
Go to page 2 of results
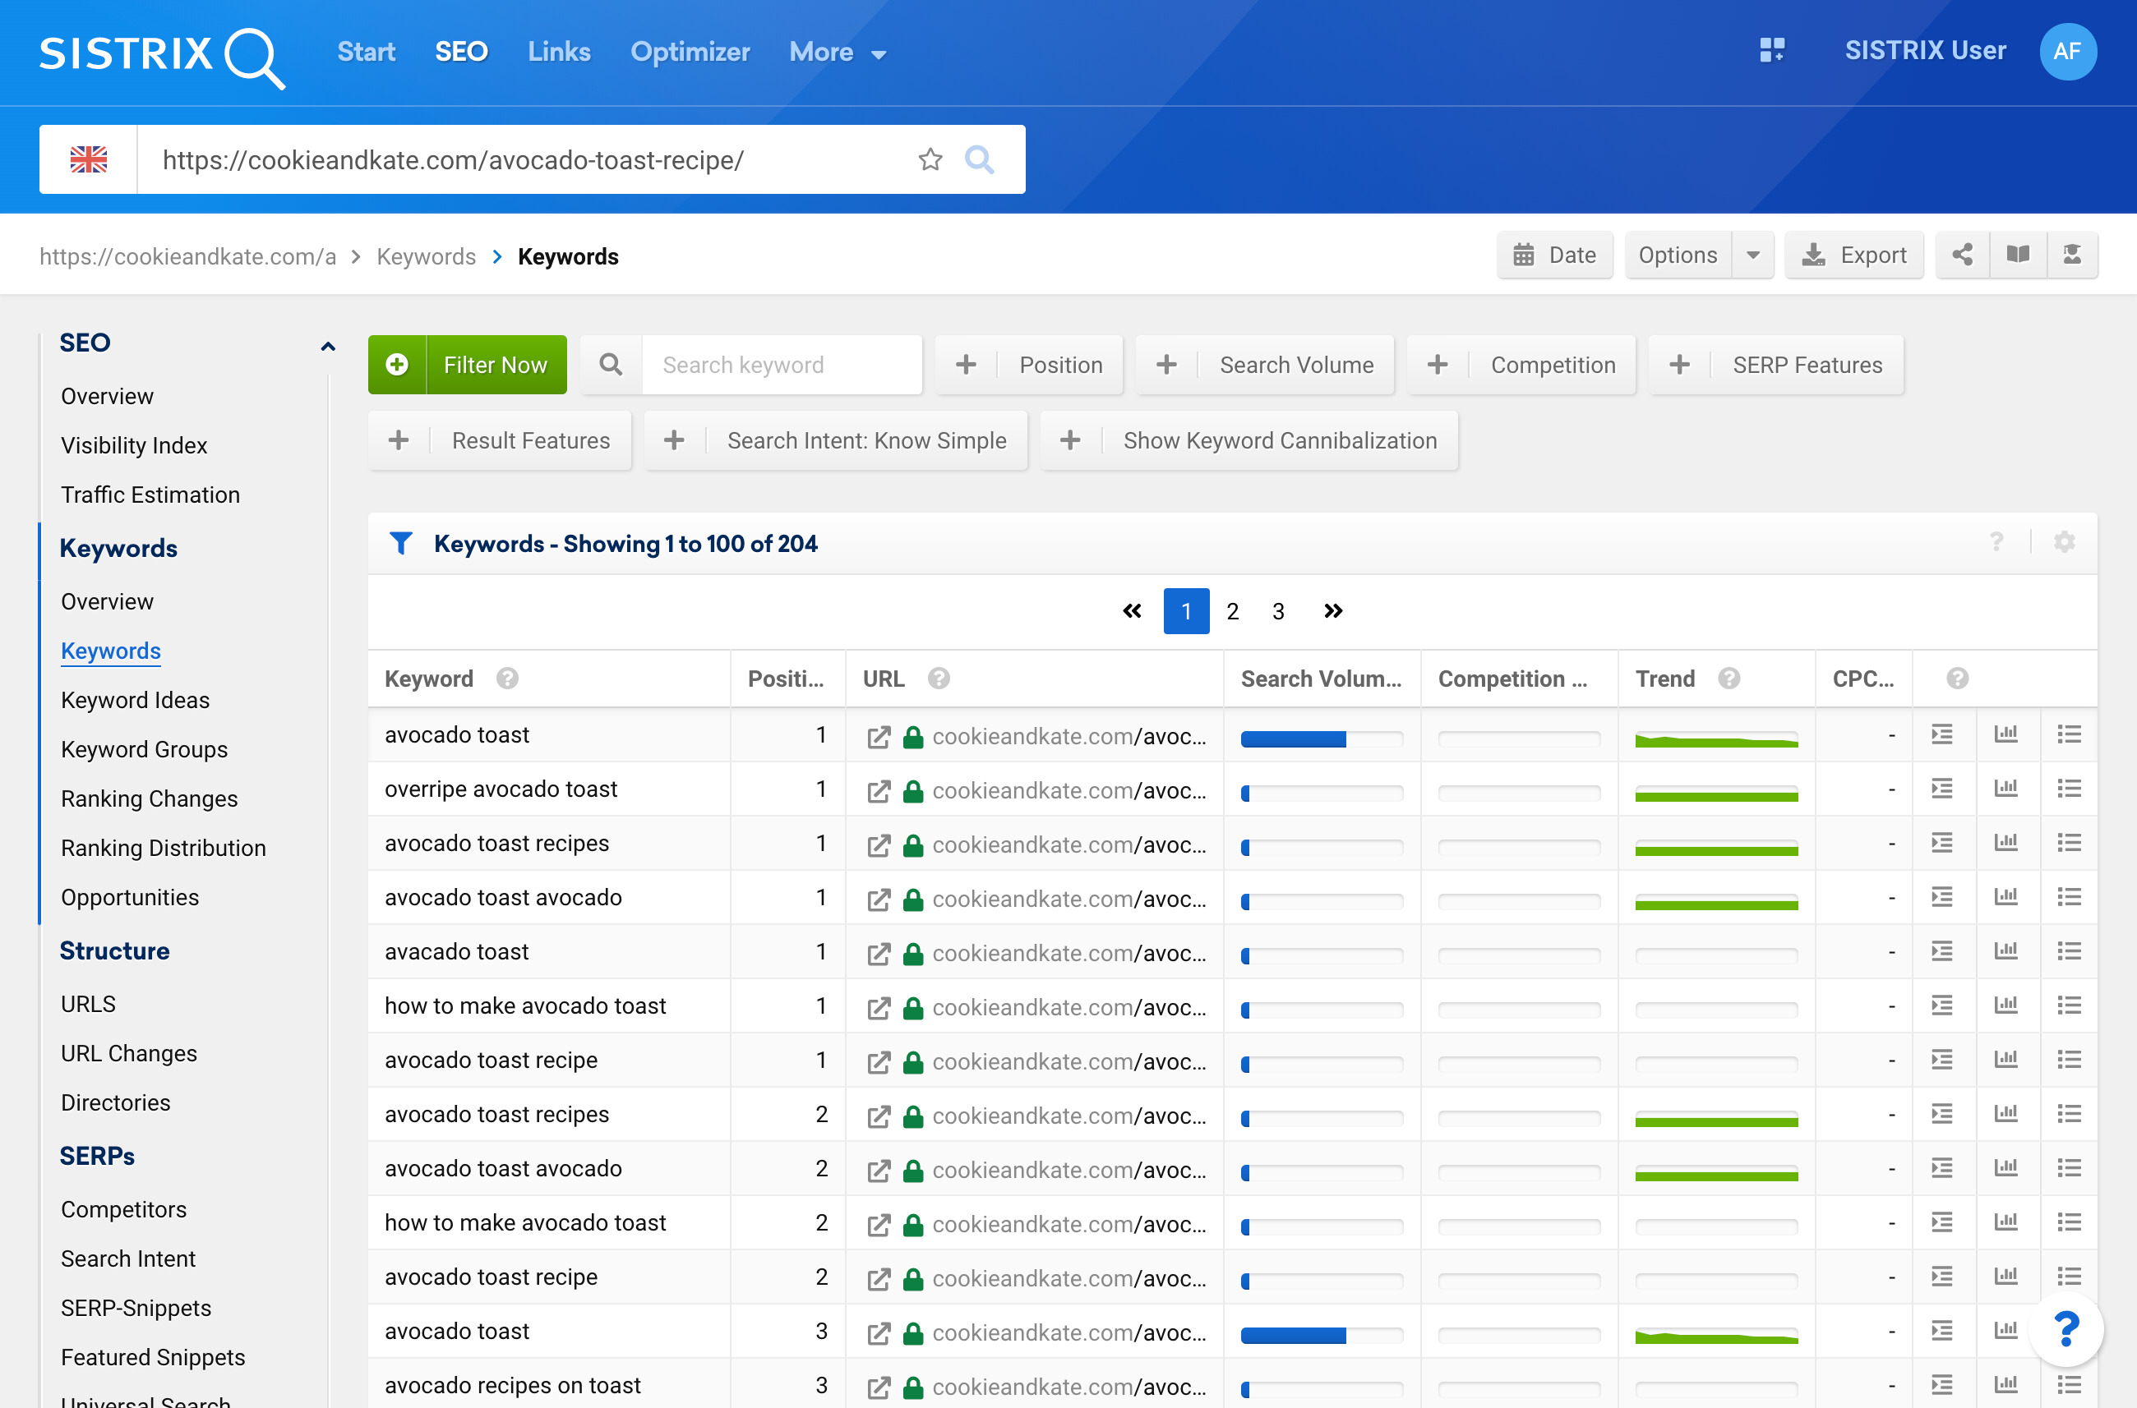point(1232,611)
